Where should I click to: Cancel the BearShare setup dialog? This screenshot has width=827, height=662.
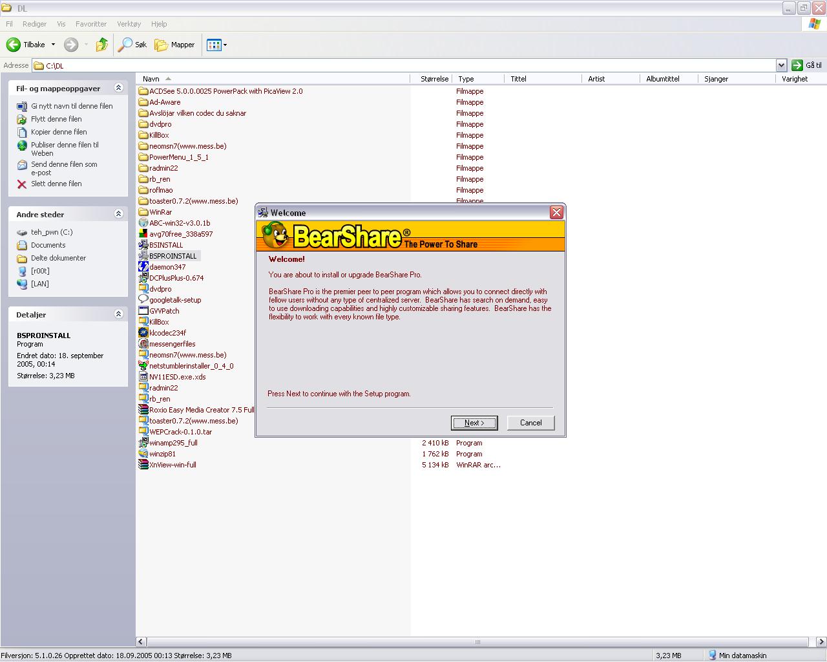(x=531, y=423)
